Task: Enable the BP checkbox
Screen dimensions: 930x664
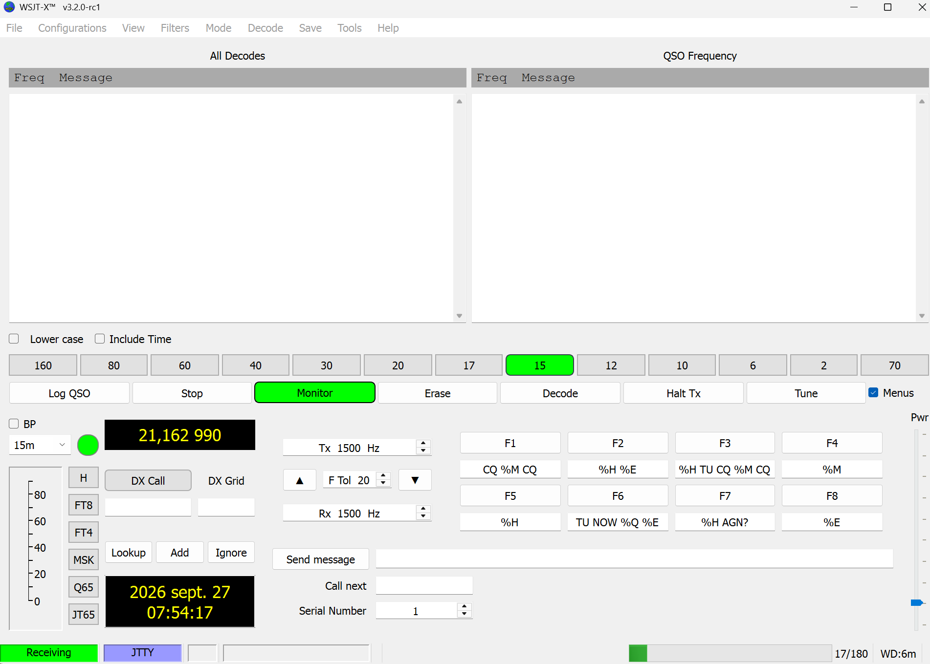Action: click(14, 424)
